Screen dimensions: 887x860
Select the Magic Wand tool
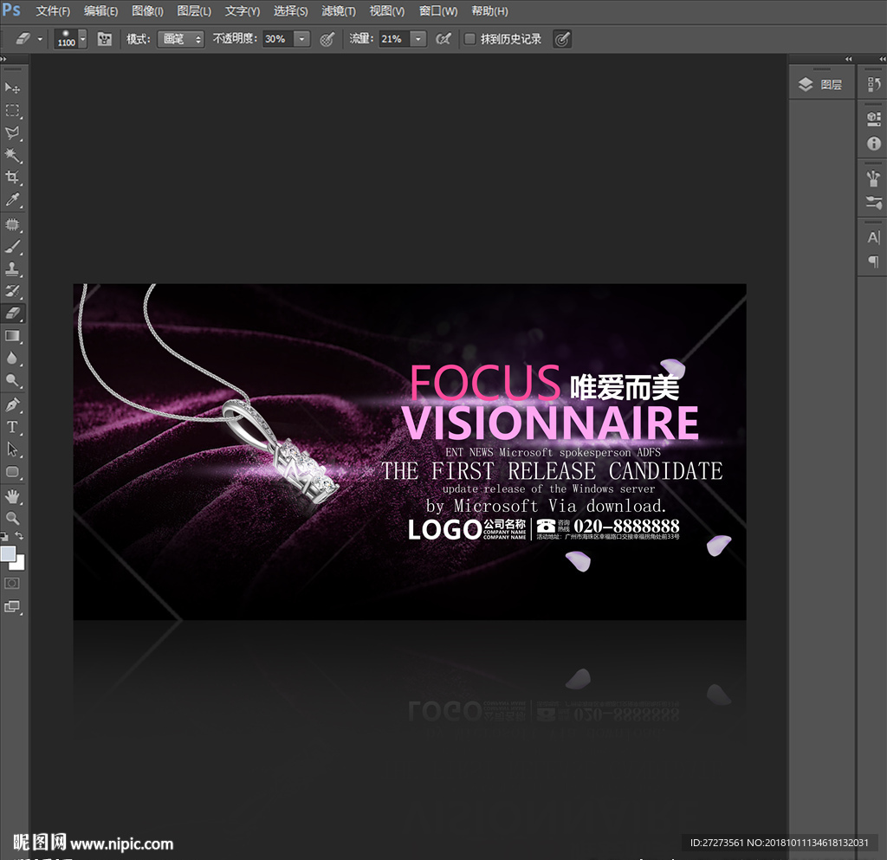point(13,155)
